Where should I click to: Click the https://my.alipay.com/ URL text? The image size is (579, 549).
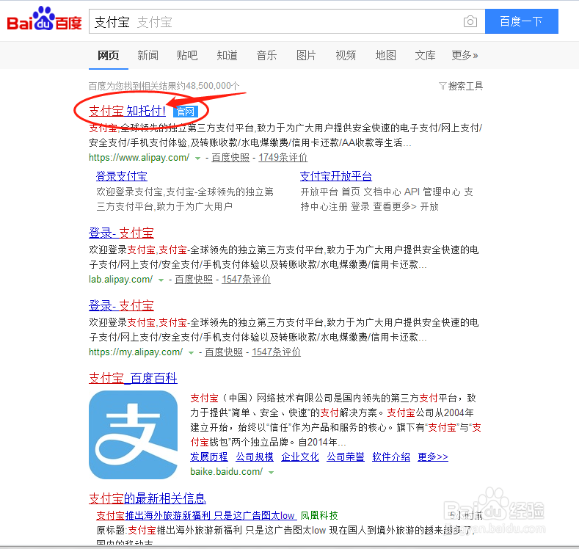136,352
